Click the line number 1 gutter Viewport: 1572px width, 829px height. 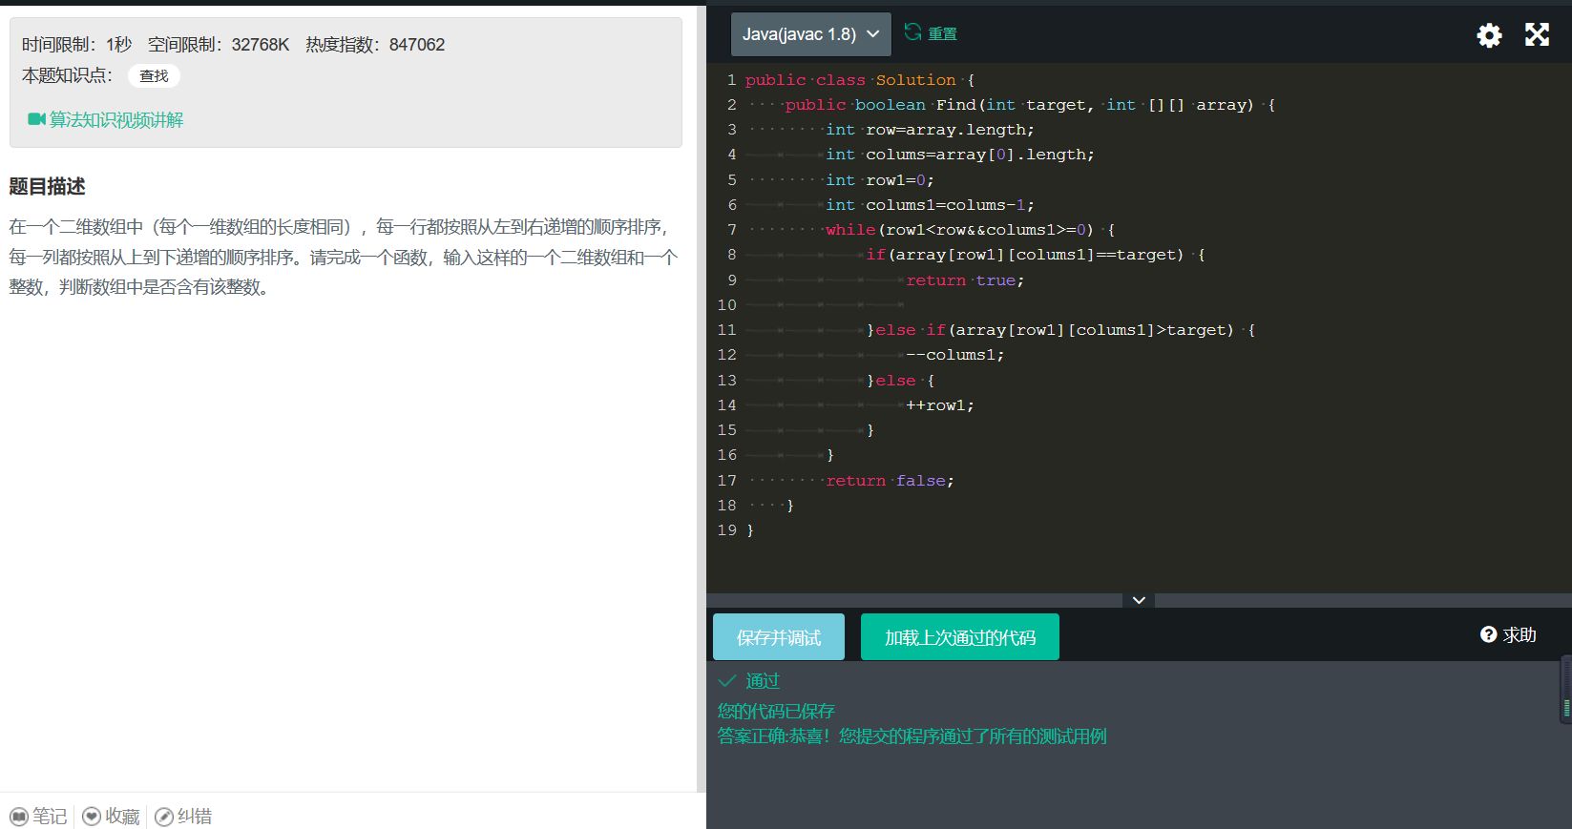click(731, 80)
